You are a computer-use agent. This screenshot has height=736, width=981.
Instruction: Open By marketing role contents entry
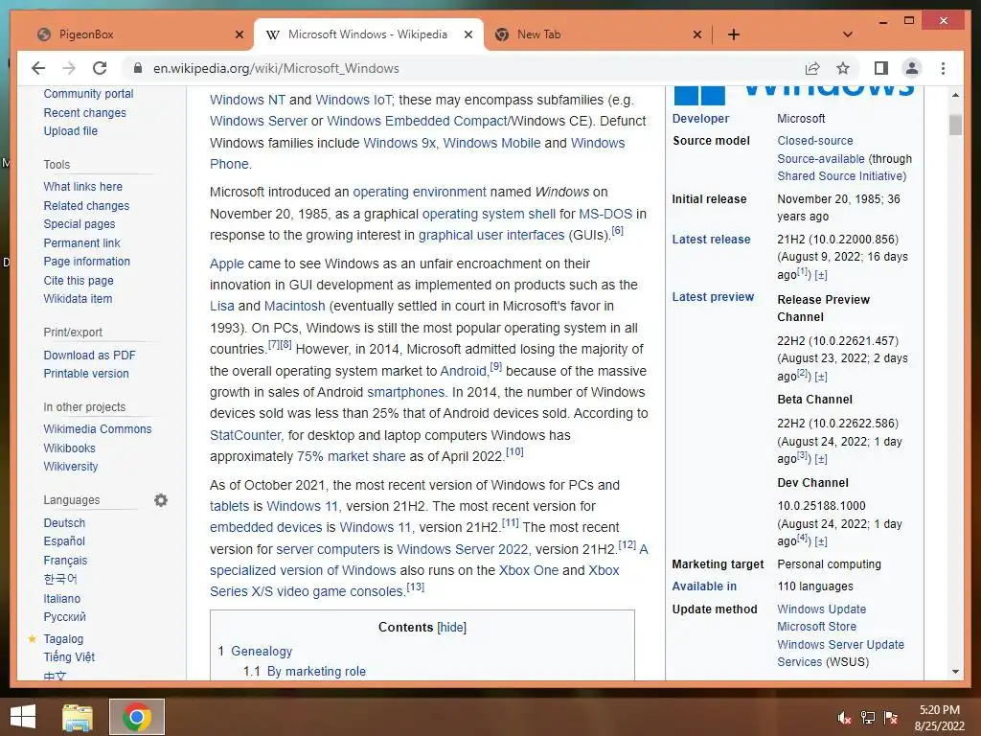click(x=316, y=671)
